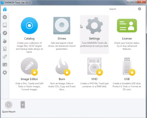The height and width of the screenshot is (118, 147).
Task: Click the Settings label text
Action: 94,39
